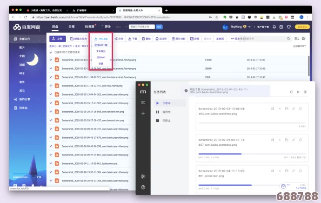
Task: Click the file search magnifier icon
Action: point(288,39)
